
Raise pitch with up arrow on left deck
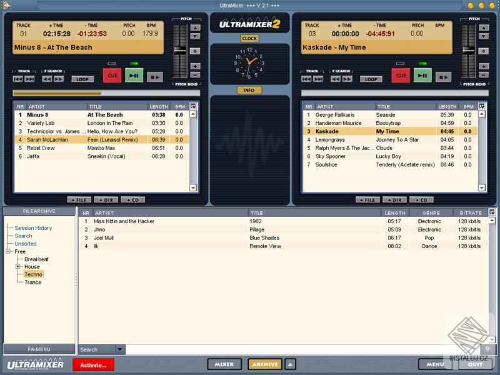point(195,27)
